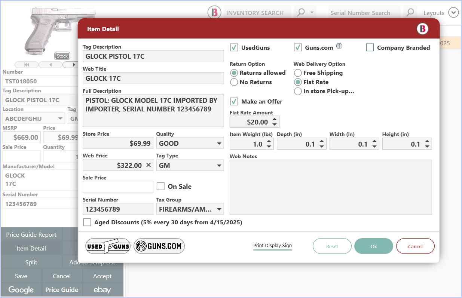462x298 pixels.
Task: Increase Item Weight with the up arrow
Action: pos(269,141)
